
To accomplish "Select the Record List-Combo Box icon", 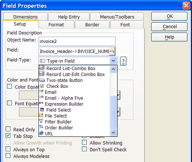I will [42, 68].
